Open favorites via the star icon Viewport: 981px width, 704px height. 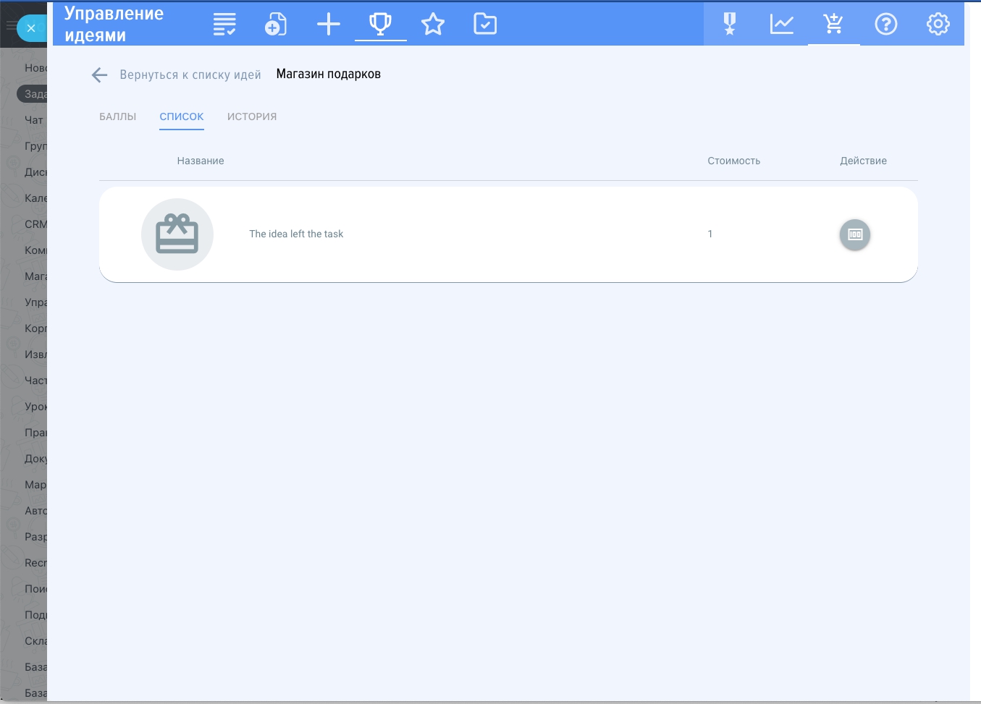point(433,25)
